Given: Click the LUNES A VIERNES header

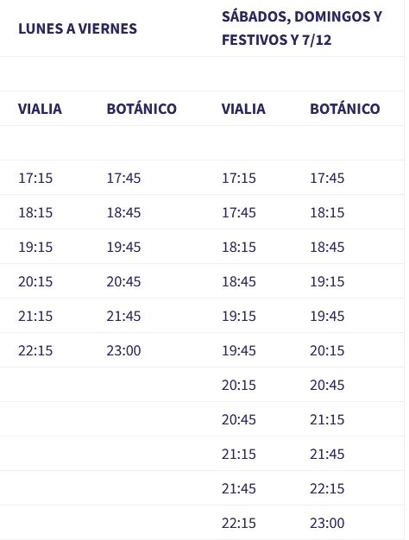Looking at the screenshot, I should 78,28.
